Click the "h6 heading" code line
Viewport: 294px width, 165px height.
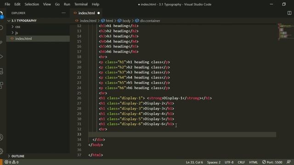tap(119, 52)
